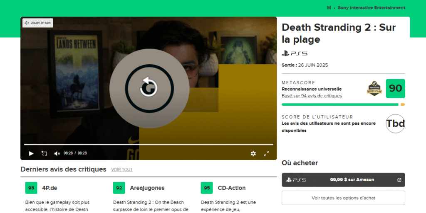Click the release date '26 JUIN 2025'
The image size is (426, 213).
coord(313,65)
